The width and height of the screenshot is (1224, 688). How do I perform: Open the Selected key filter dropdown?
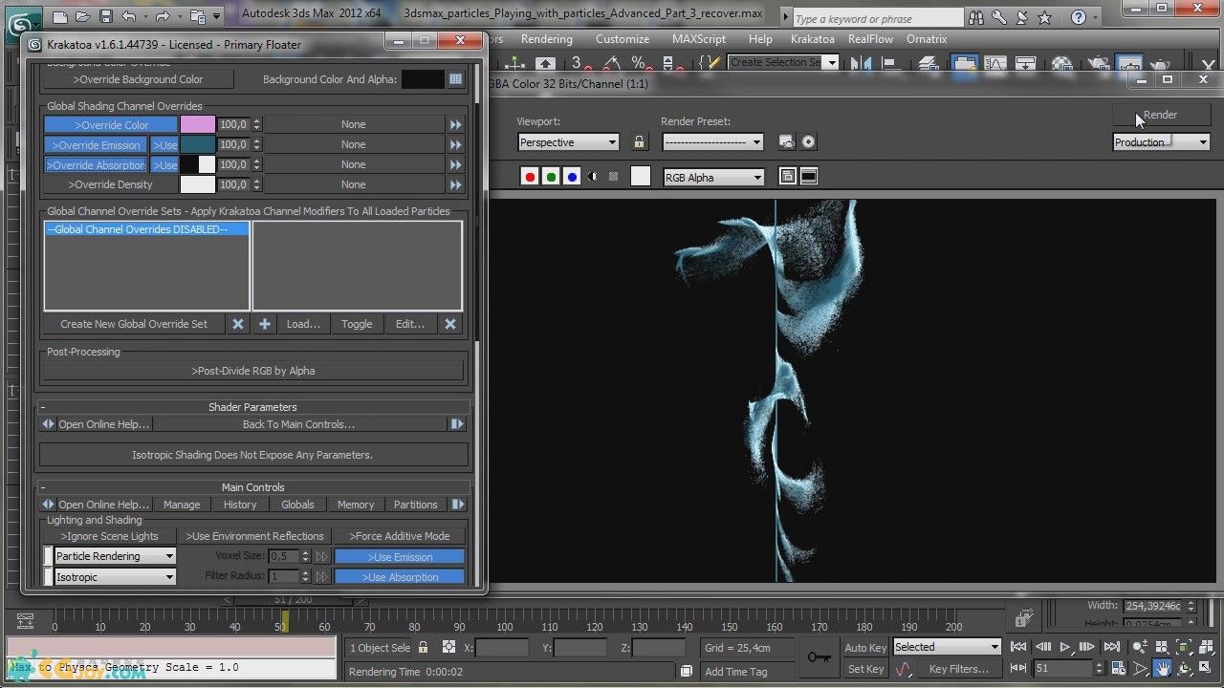coord(947,648)
